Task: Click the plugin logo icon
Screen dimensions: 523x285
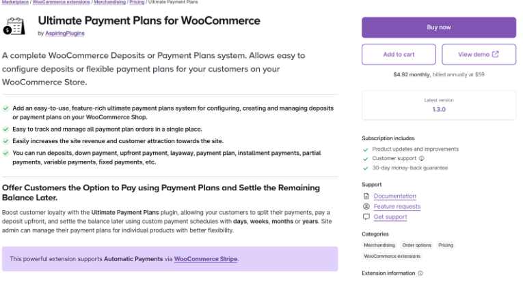Action: 13,27
